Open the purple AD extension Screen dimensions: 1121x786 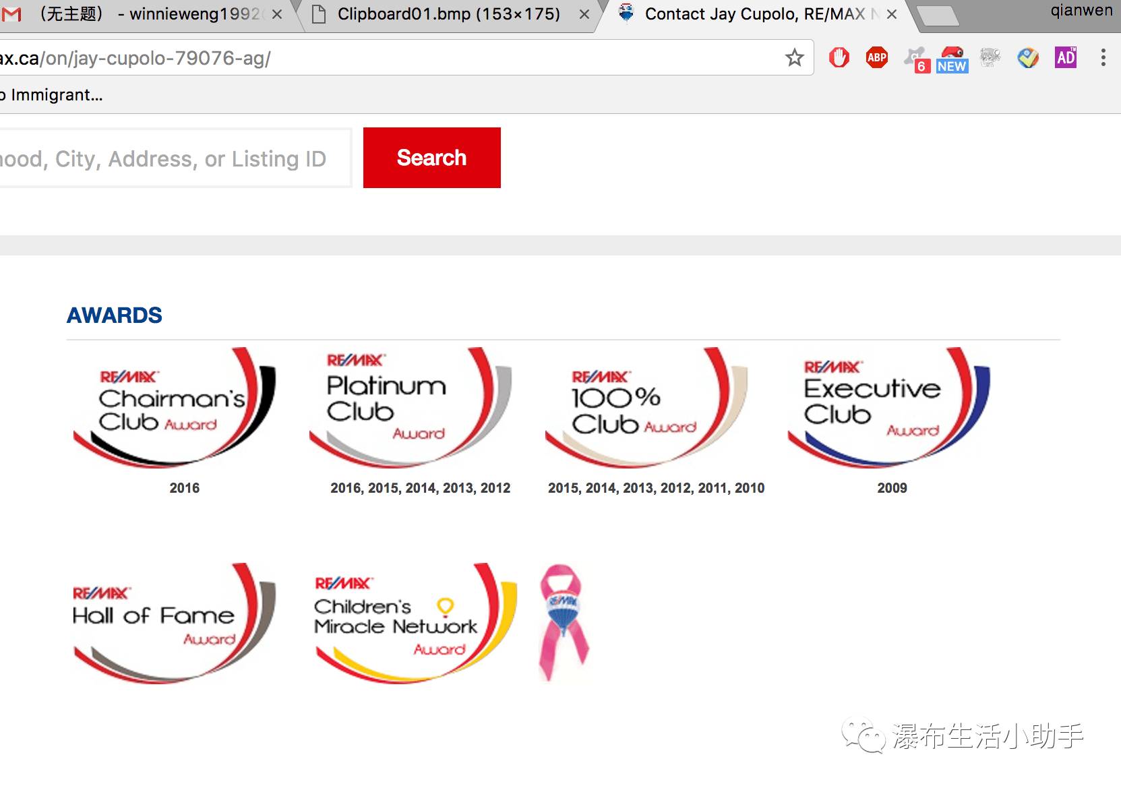(1066, 58)
